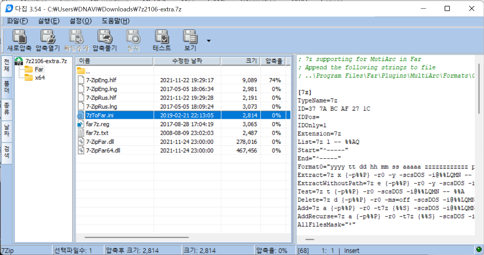The height and width of the screenshot is (255, 484).
Task: Select file far7z.reg
Action: coord(97,124)
